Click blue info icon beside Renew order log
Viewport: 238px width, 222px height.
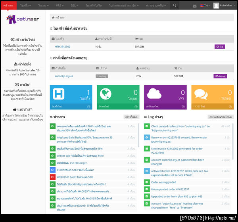click(x=147, y=137)
